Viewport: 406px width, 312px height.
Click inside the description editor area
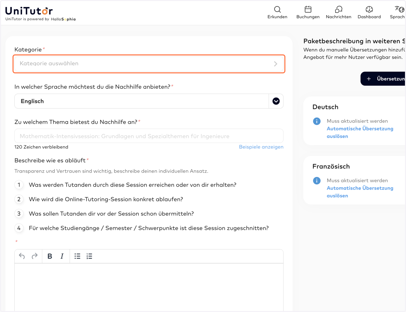(149, 287)
